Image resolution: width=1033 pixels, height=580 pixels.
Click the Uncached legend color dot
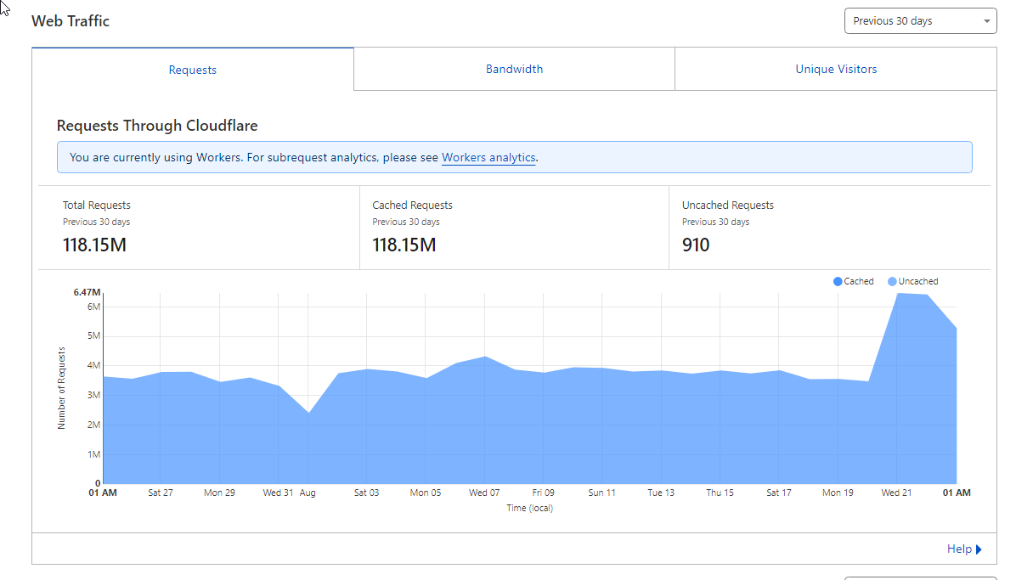point(892,281)
